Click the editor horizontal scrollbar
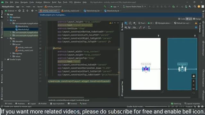 coord(66,97)
